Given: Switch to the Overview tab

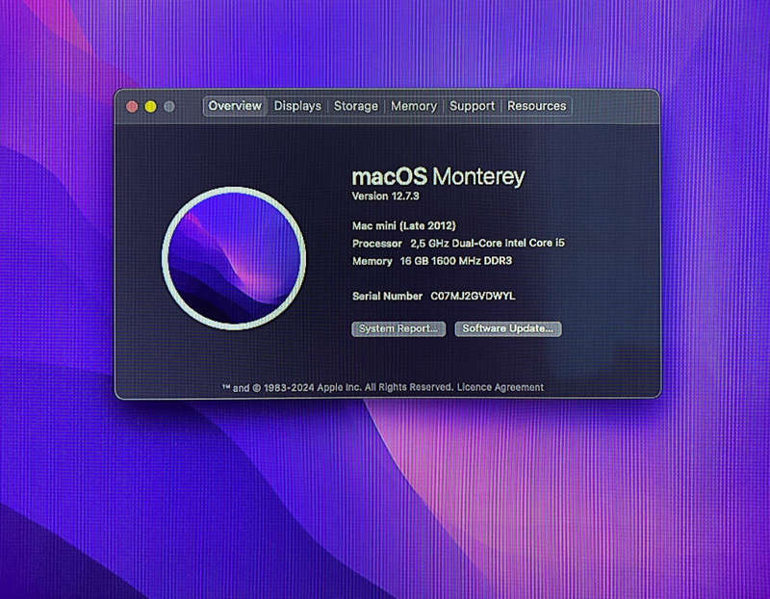Looking at the screenshot, I should (x=235, y=106).
